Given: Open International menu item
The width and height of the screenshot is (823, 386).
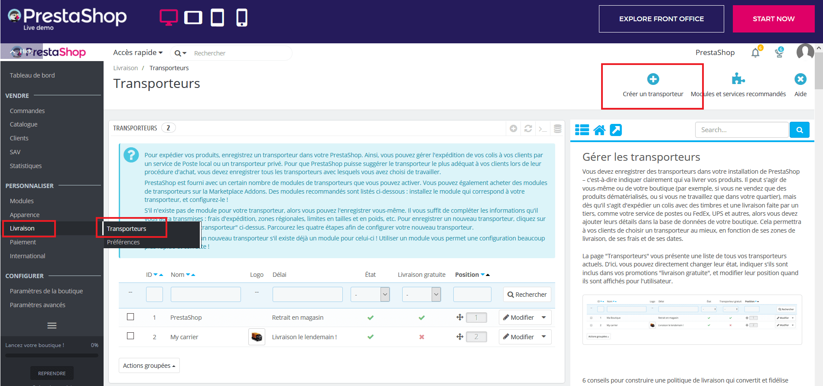Looking at the screenshot, I should tap(28, 256).
